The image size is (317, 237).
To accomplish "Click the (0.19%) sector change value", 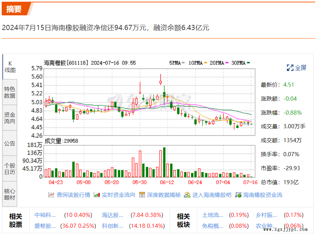I will [x=239, y=215].
